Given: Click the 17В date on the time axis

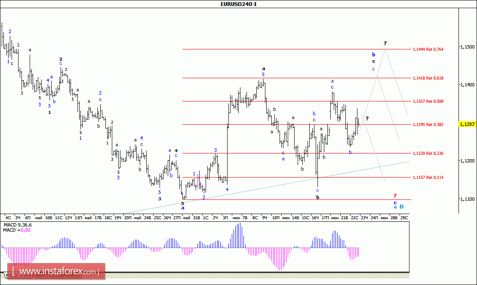Looking at the screenshot, I should pyautogui.click(x=98, y=218).
